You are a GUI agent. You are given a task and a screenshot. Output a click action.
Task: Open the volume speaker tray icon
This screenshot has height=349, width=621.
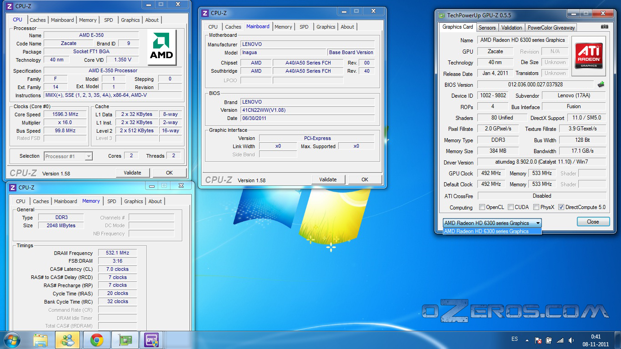pyautogui.click(x=571, y=340)
